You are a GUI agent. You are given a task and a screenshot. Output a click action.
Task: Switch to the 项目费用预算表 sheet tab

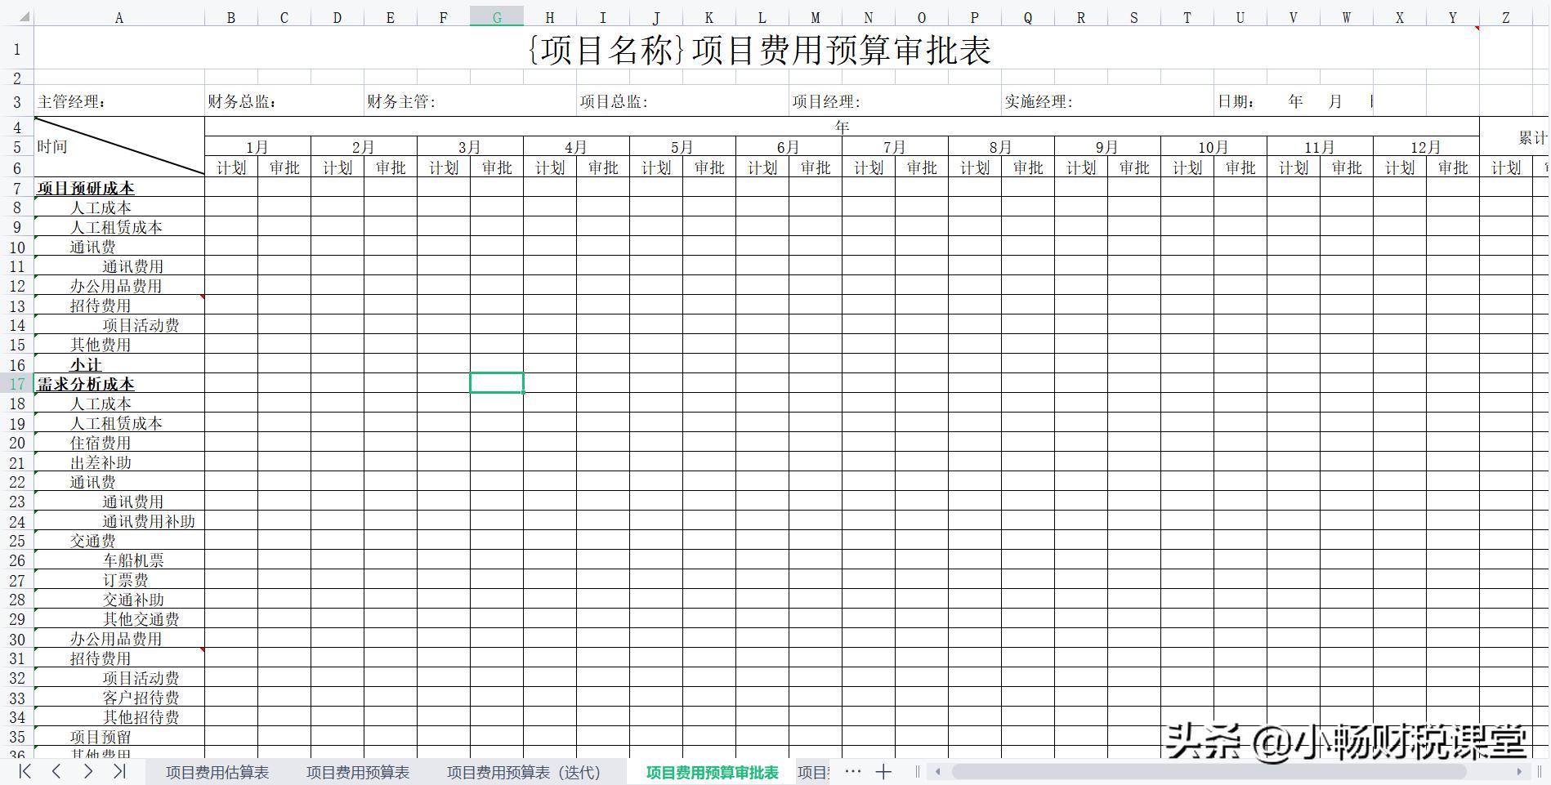357,772
